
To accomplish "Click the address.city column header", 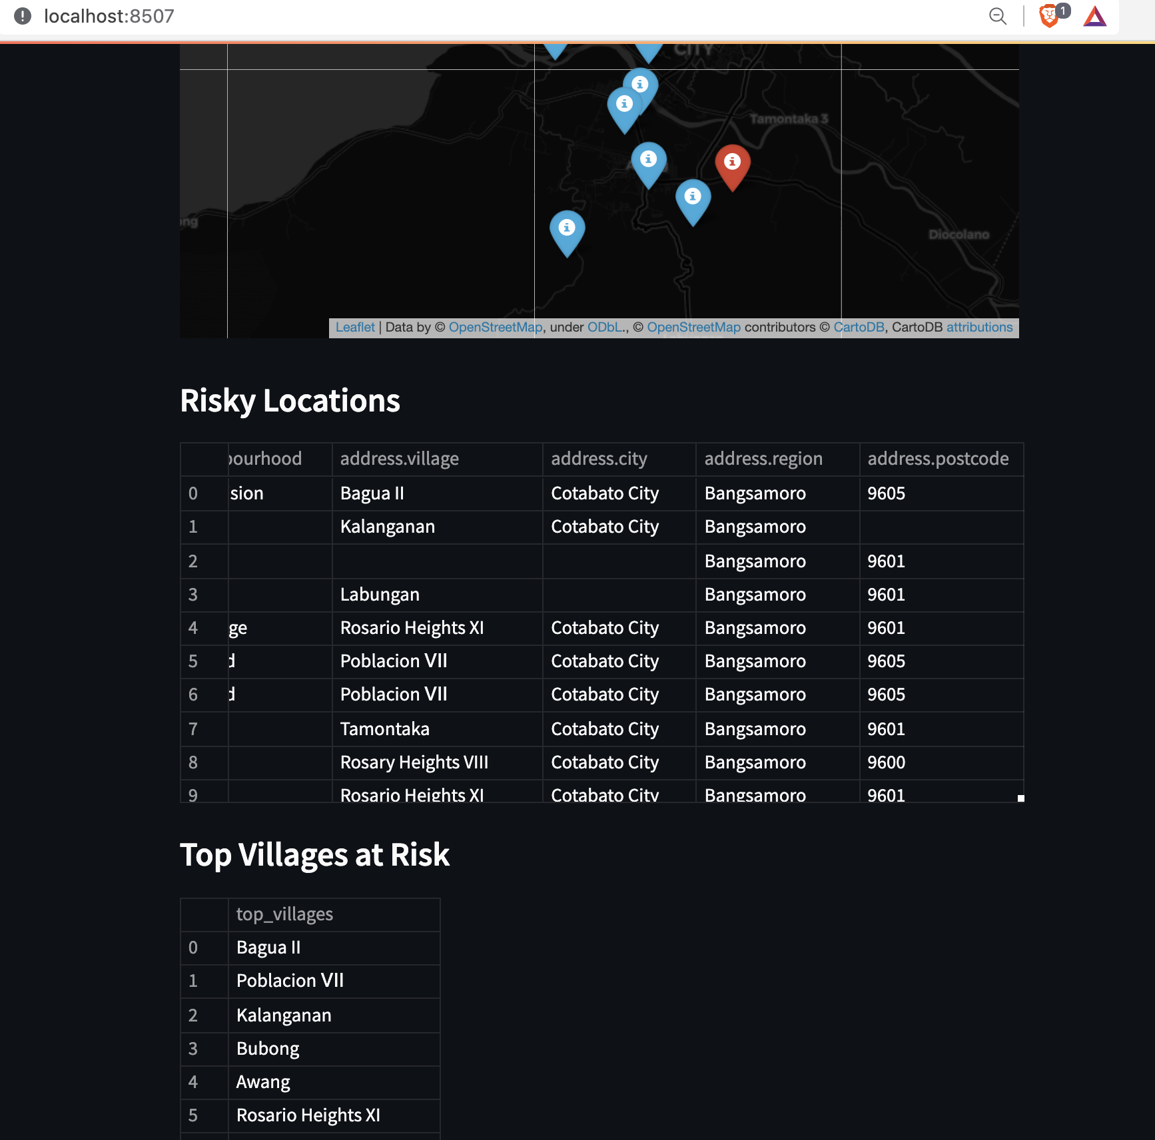I will [x=619, y=459].
